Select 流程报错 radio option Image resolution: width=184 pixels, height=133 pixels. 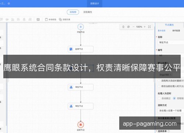[174, 98]
